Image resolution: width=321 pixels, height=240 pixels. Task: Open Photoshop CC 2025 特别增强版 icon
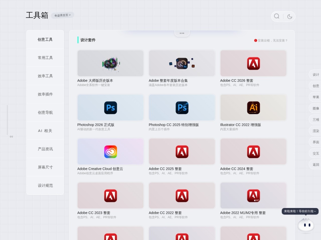[182, 108]
